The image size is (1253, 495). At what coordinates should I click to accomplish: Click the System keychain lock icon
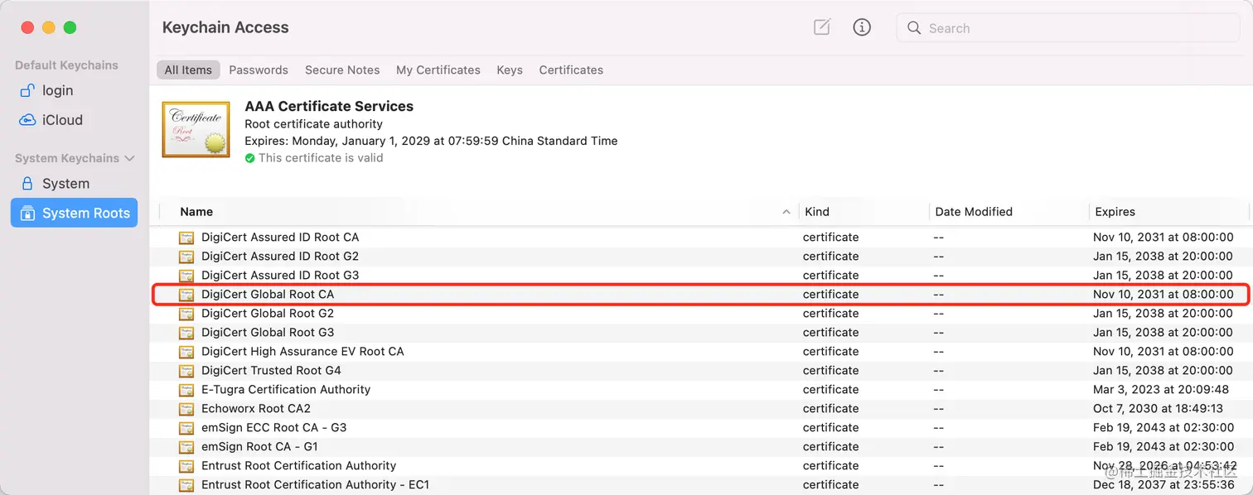(x=27, y=184)
